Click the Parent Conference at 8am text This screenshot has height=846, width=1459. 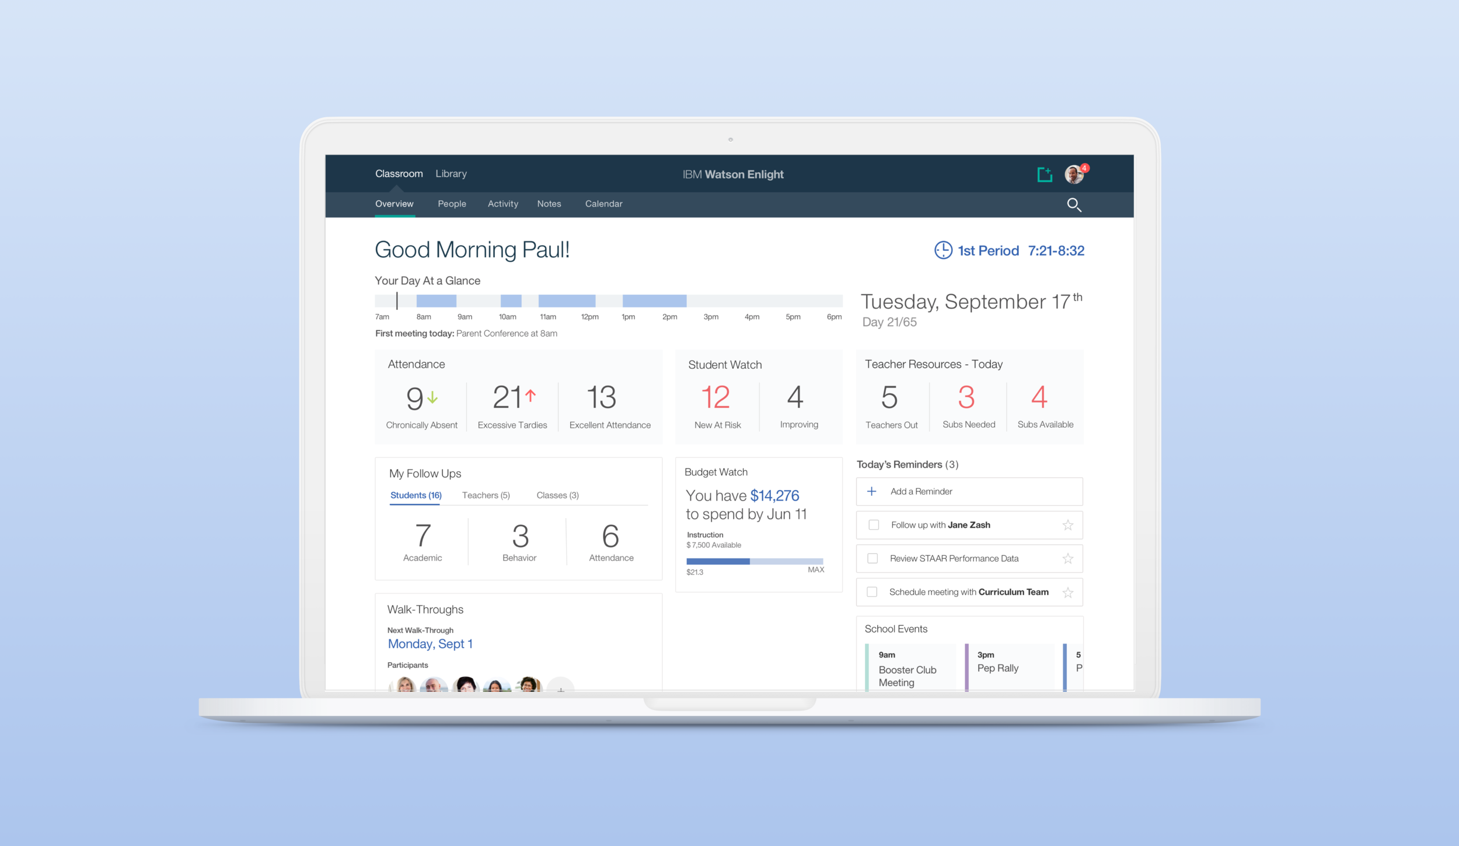[507, 334]
